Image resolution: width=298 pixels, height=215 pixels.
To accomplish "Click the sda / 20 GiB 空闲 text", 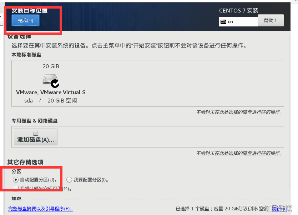I will (51, 100).
